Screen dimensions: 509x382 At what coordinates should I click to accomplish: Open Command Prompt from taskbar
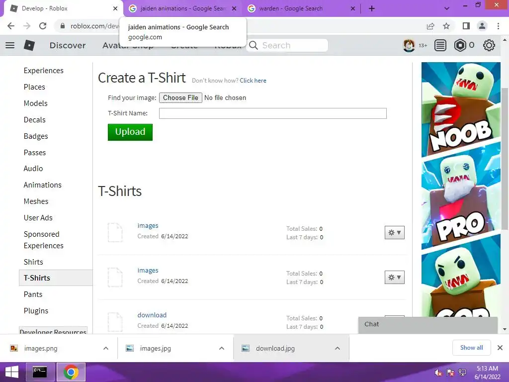[x=40, y=372]
